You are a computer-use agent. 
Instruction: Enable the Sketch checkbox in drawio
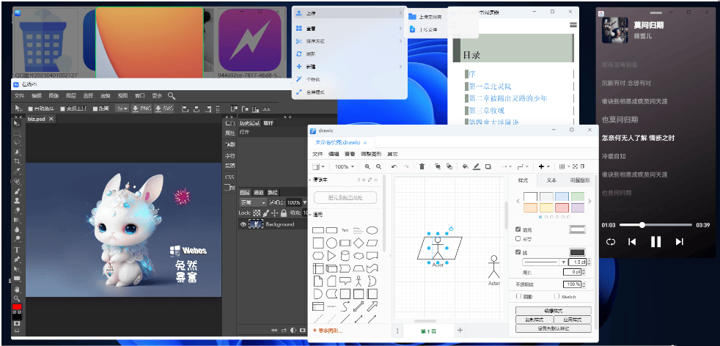pos(557,296)
